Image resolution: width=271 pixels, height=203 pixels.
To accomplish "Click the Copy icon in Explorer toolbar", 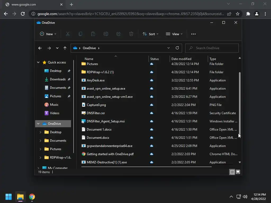I will [x=80, y=34].
